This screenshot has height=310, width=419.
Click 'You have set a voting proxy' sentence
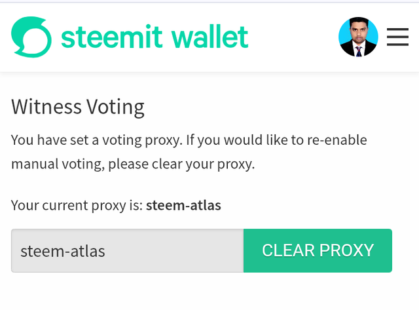click(97, 140)
